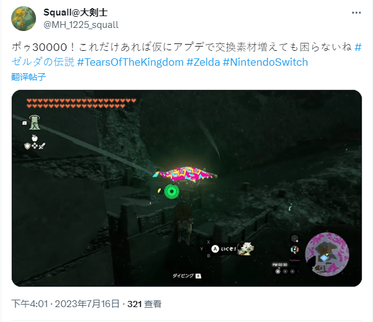This screenshot has width=373, height=322.
Task: Open the #Zelda hashtag
Action: 203,62
